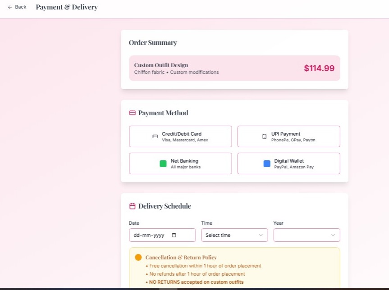The height and width of the screenshot is (290, 389).
Task: Choose UPI Payment method
Action: click(x=288, y=136)
